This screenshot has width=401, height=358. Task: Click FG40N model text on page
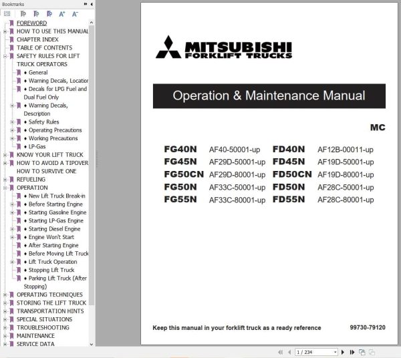point(180,149)
